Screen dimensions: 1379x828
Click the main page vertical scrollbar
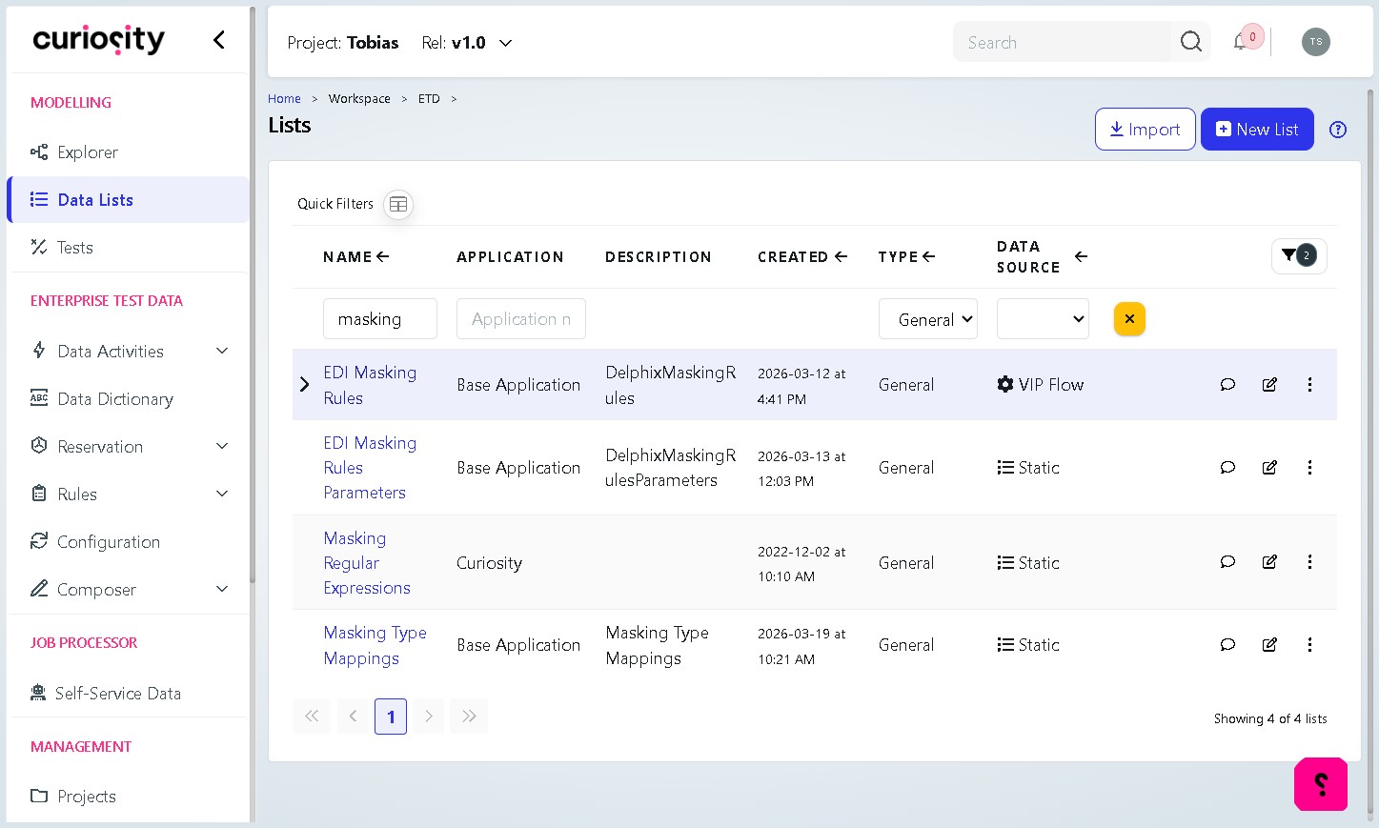point(1370,453)
